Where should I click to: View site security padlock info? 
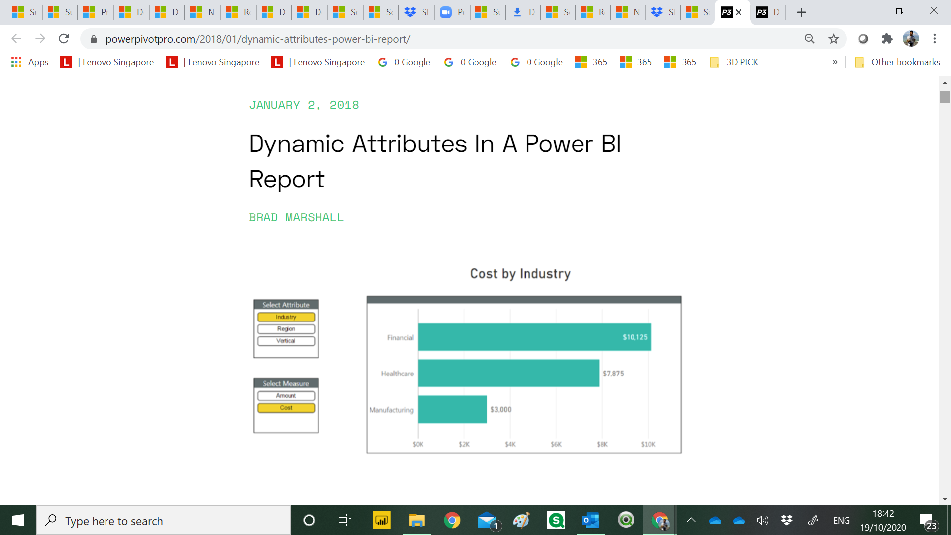click(94, 39)
